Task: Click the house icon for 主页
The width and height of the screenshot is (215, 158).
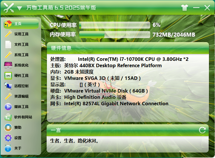Action: click(x=8, y=24)
